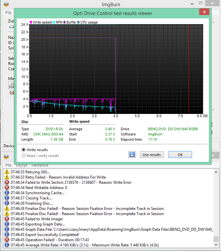This screenshot has width=221, height=251.
Task: Click the MID value CMC MAG-D03-64
Action: (x=48, y=134)
